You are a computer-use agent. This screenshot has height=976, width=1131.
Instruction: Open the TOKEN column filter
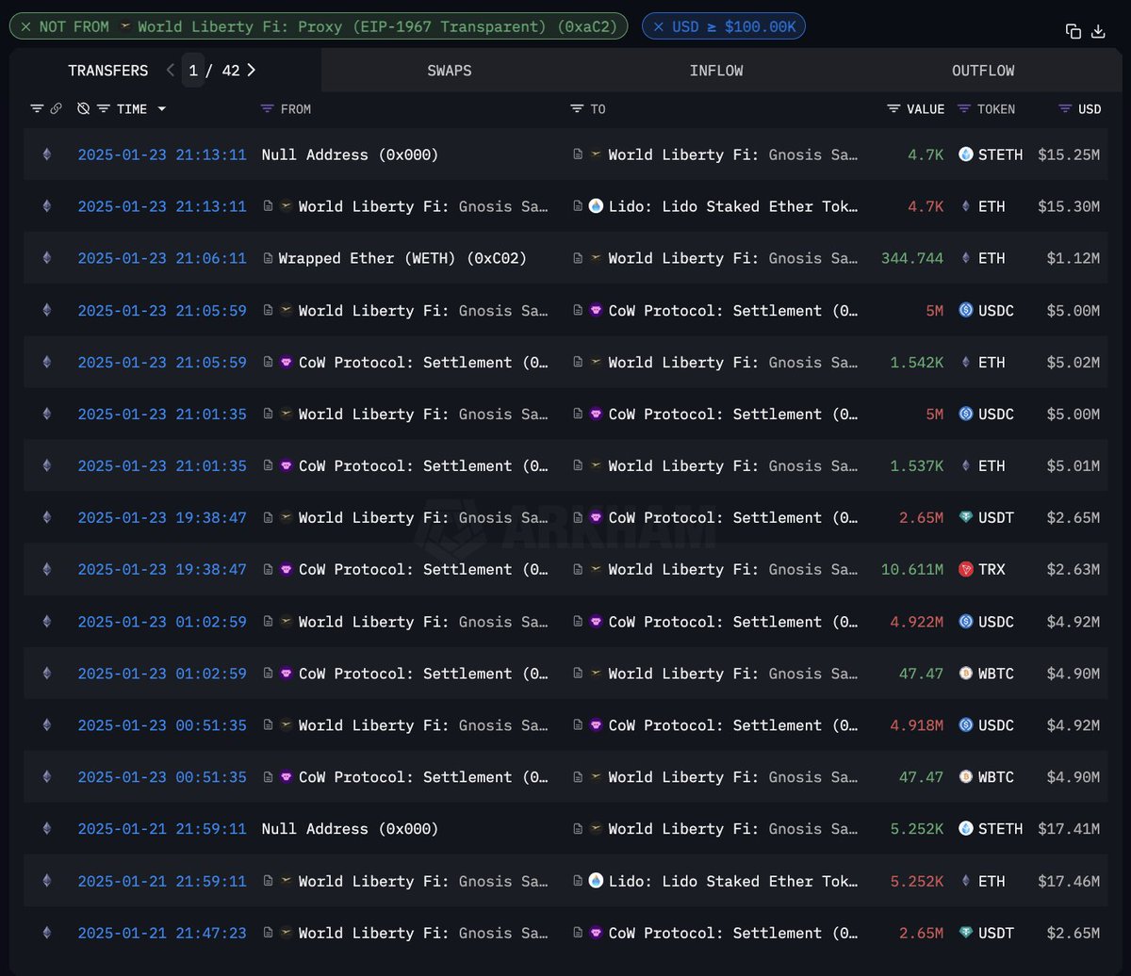tap(963, 109)
